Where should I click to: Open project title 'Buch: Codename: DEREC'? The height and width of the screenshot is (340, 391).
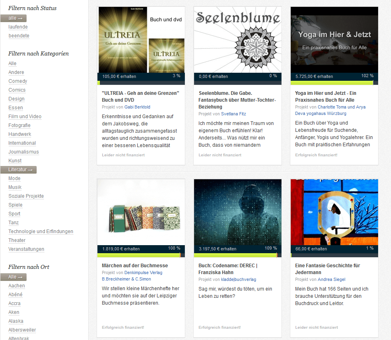tap(228, 269)
